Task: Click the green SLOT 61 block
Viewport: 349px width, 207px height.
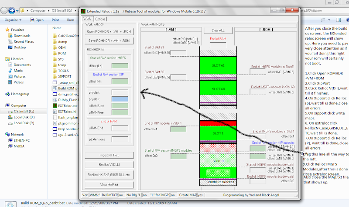Action: point(217,64)
